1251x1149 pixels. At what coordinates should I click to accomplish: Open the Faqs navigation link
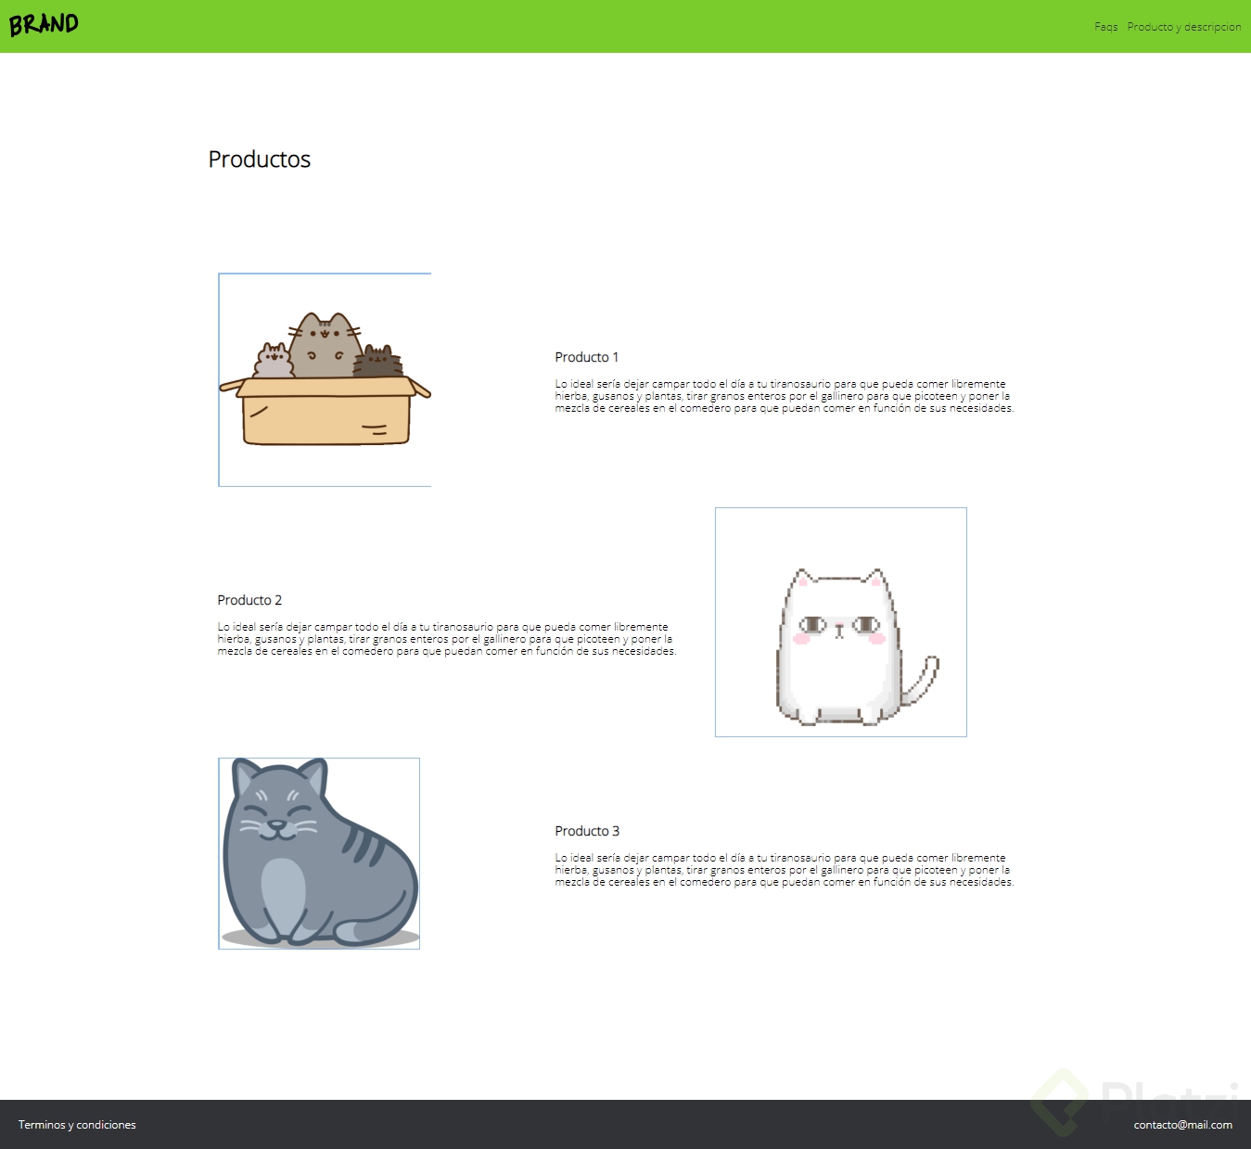point(1106,27)
